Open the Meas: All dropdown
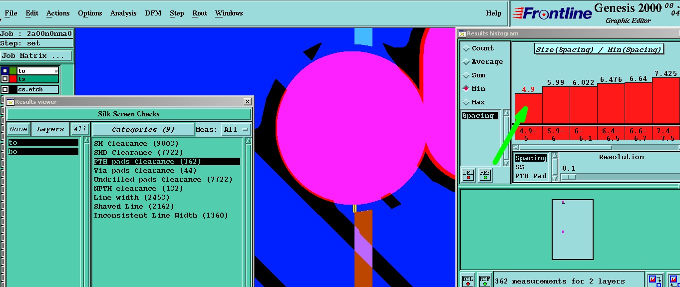 point(236,129)
